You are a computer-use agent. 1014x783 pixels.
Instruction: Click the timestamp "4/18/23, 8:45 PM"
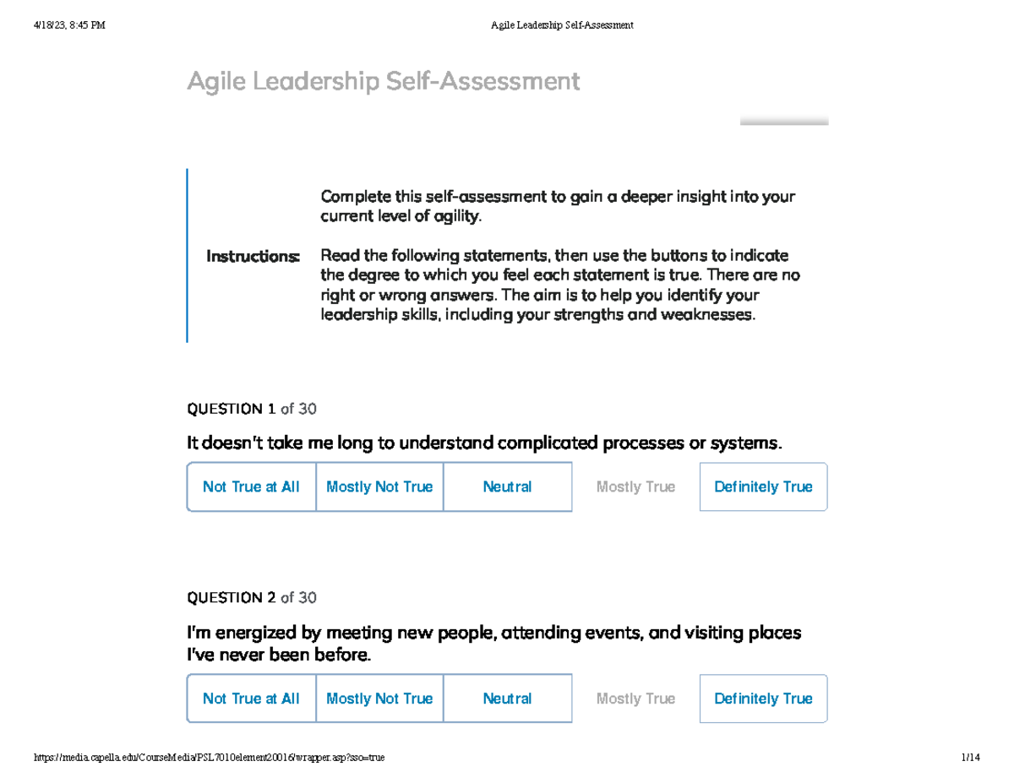[68, 24]
